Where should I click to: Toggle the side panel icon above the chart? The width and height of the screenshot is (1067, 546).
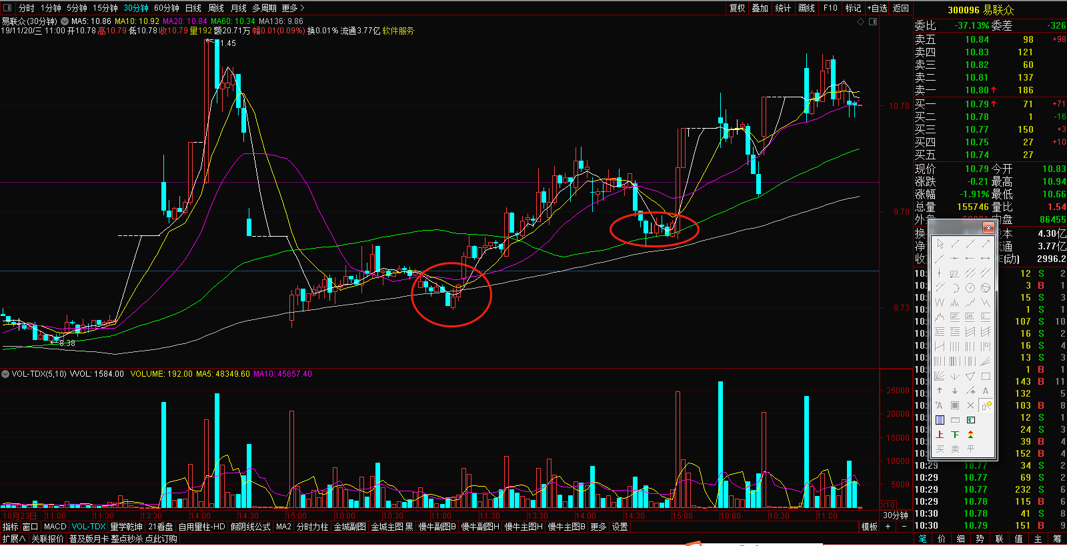pos(873,21)
